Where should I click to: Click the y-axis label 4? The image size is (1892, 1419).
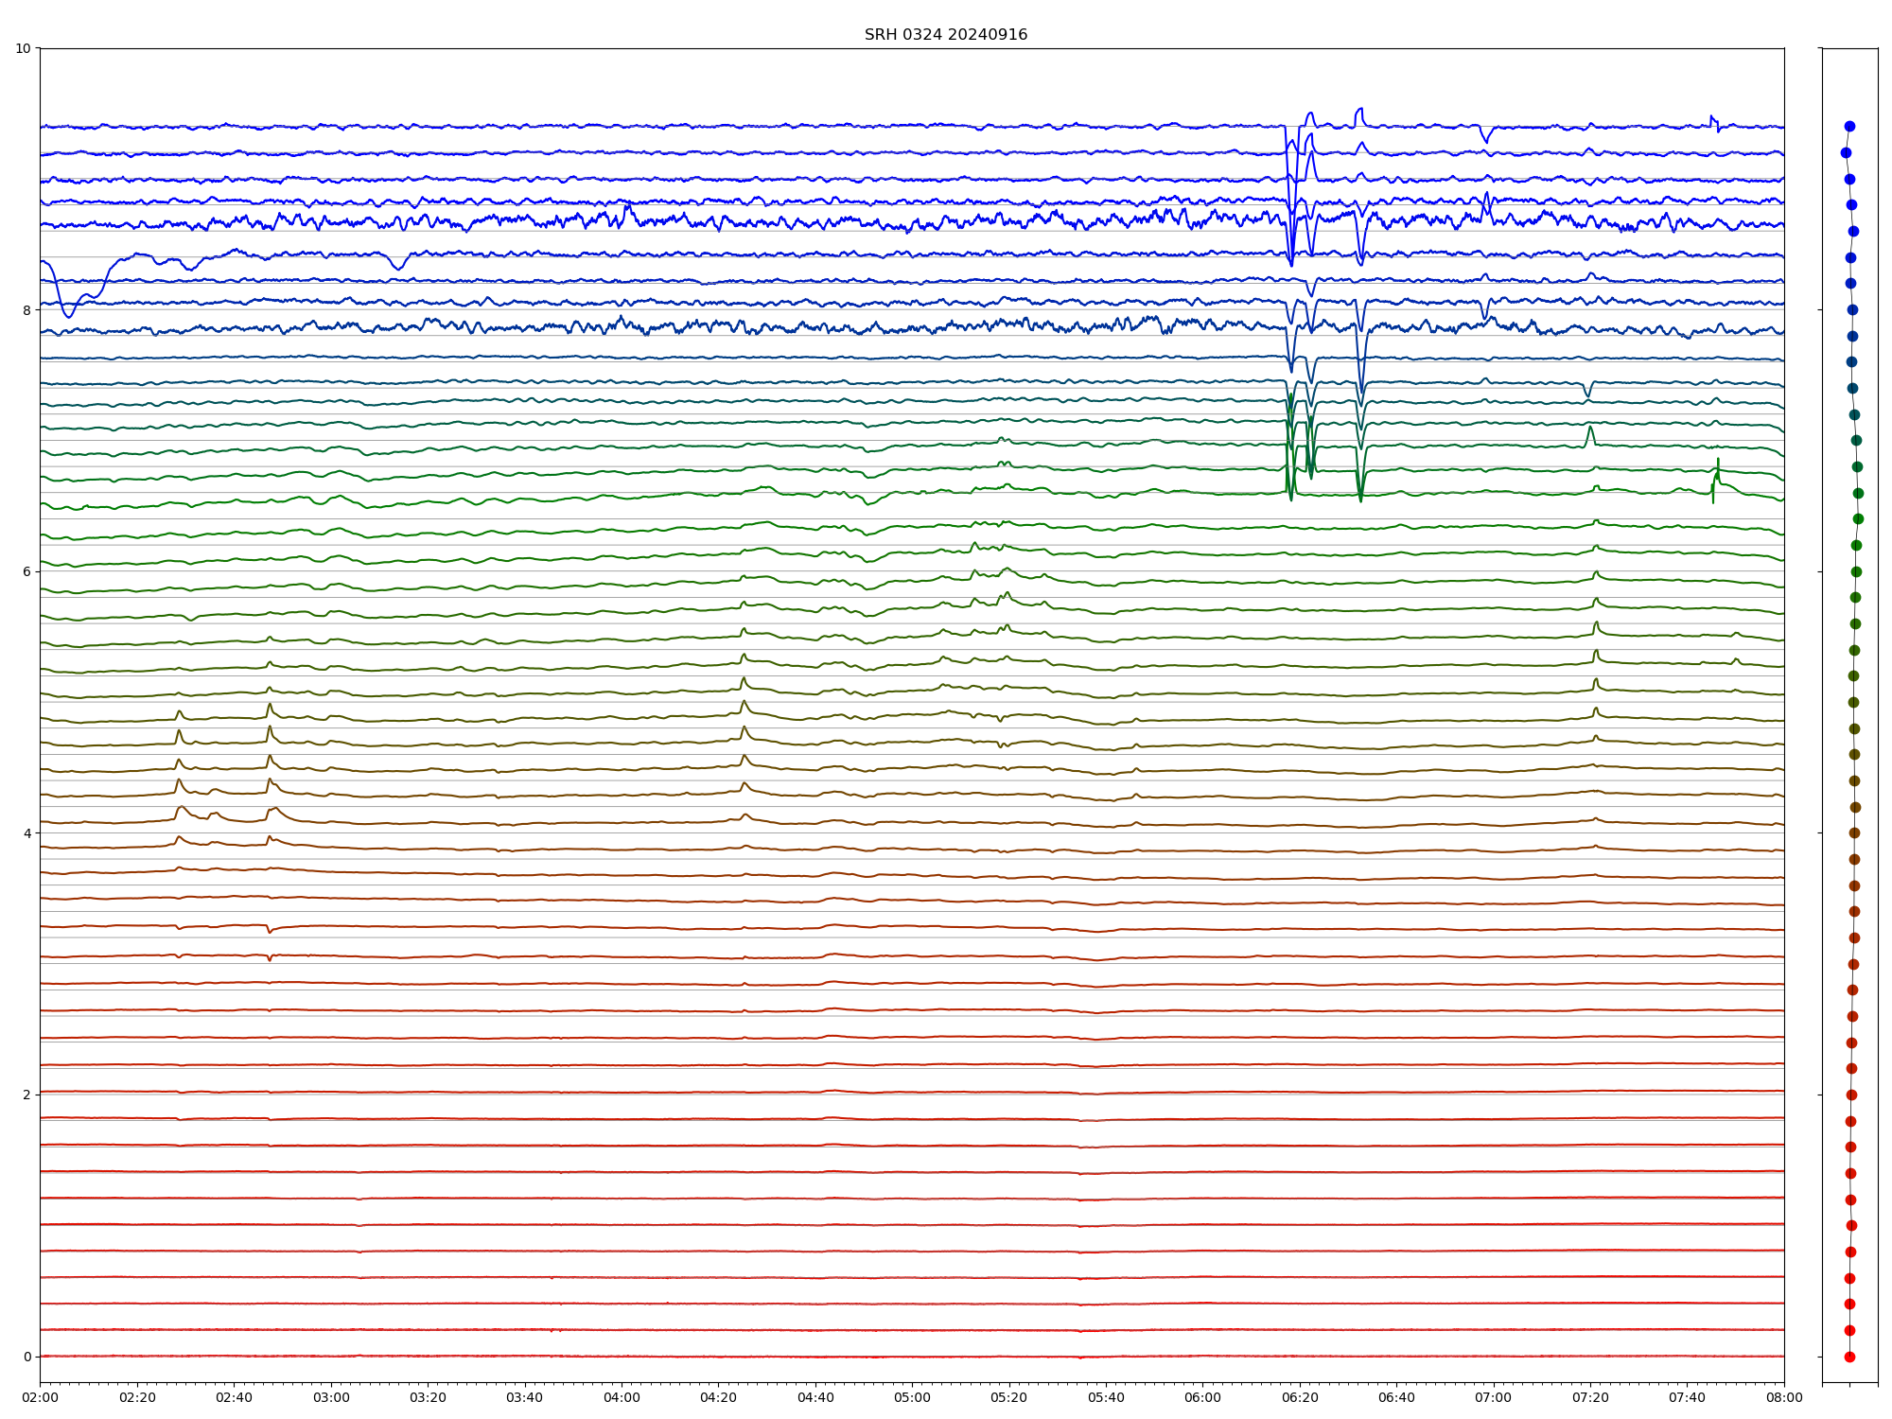pos(26,833)
